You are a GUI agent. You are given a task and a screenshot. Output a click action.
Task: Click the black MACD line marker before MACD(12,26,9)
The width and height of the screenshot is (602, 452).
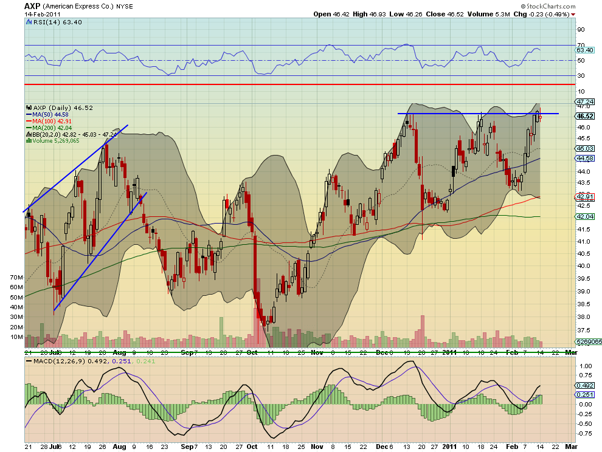(29, 361)
